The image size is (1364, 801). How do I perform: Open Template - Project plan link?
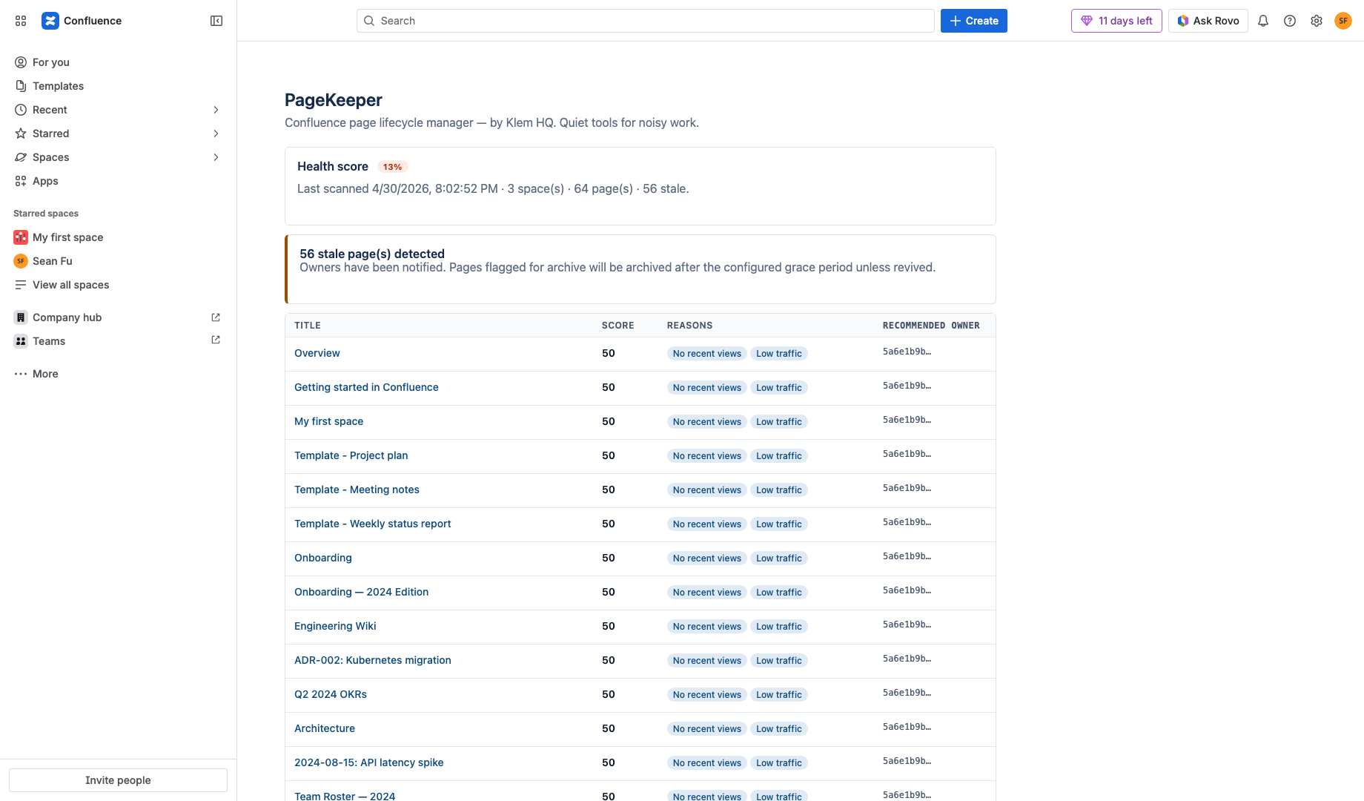[351, 455]
